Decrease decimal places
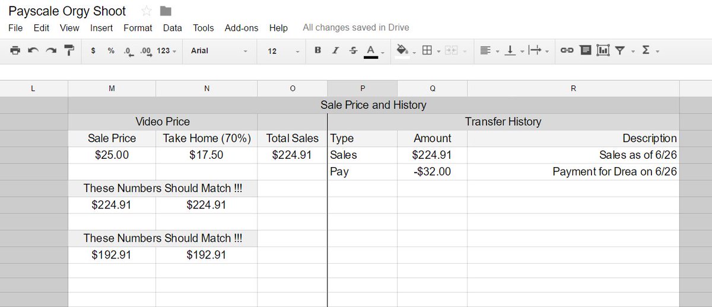This screenshot has height=307, width=712. [128, 51]
